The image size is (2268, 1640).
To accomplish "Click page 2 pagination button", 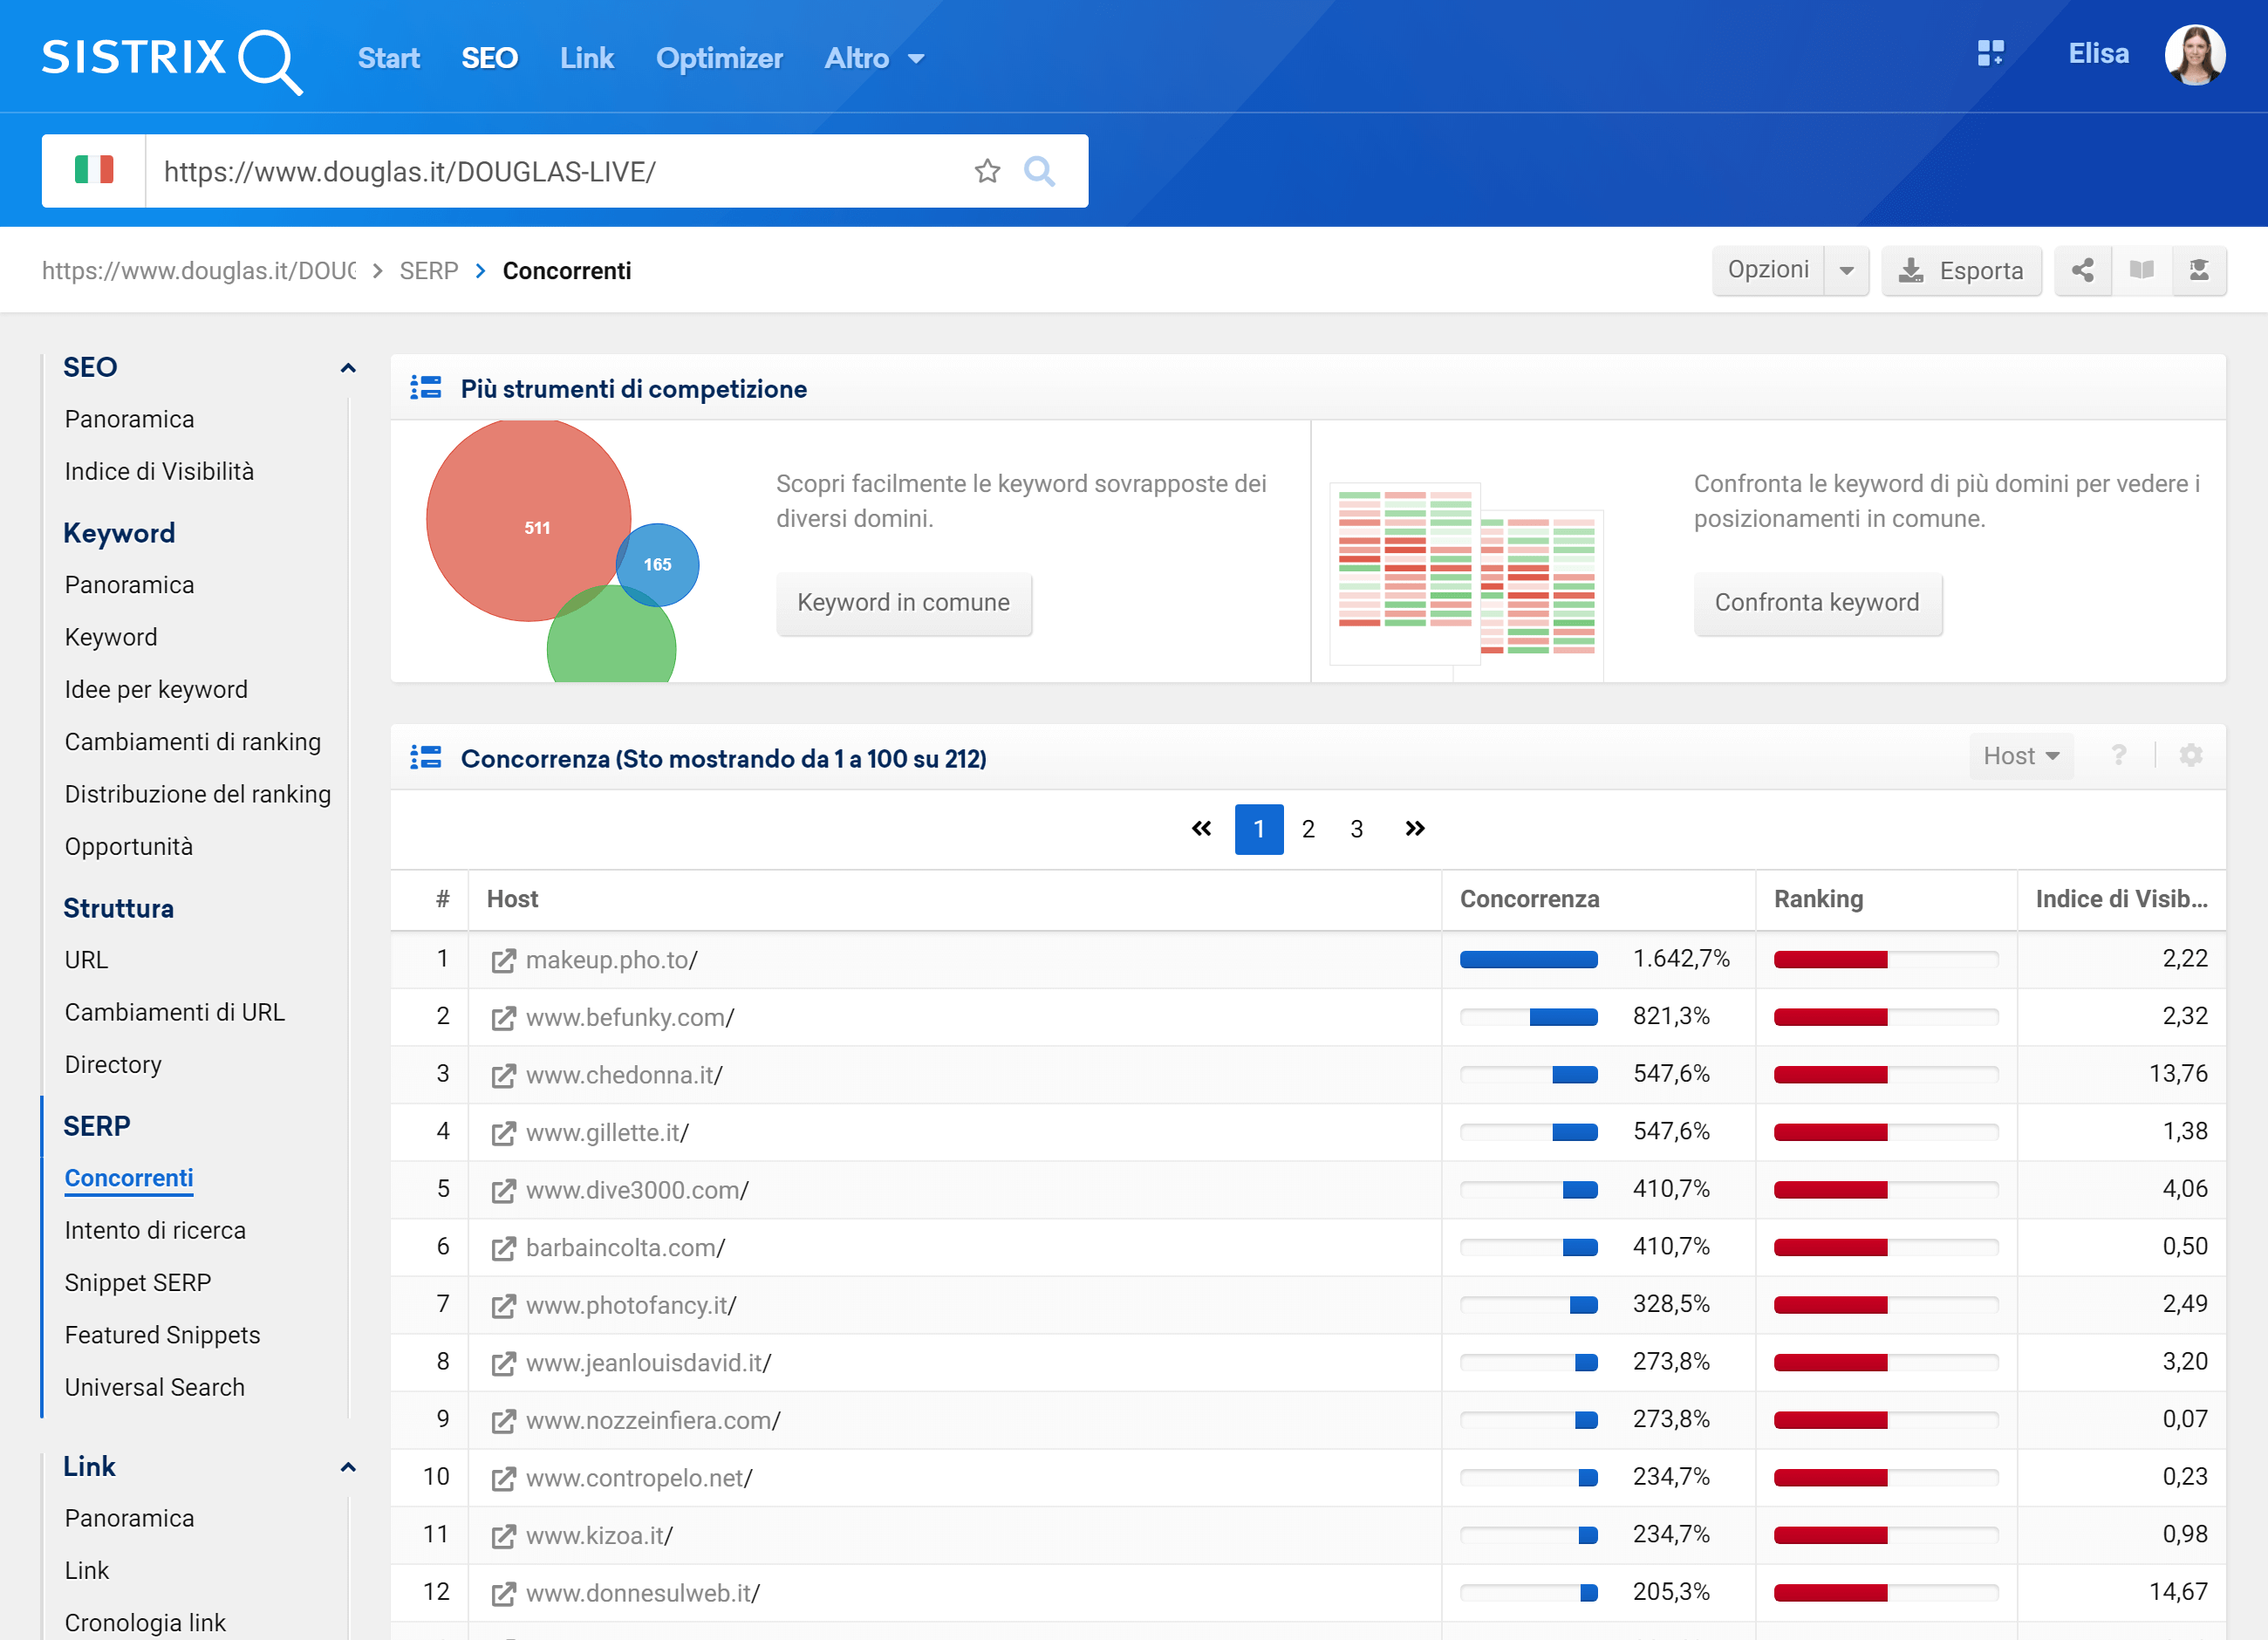I will pyautogui.click(x=1312, y=826).
